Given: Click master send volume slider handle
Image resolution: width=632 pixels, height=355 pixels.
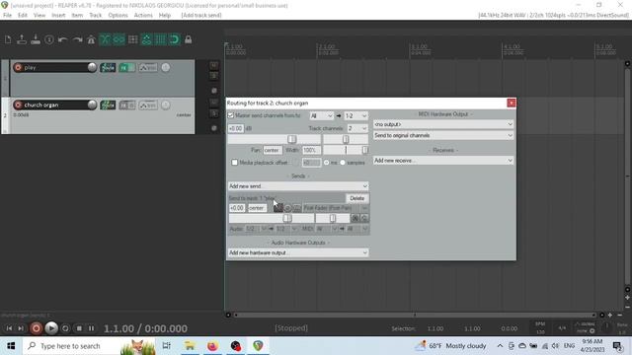Looking at the screenshot, I should point(292,139).
